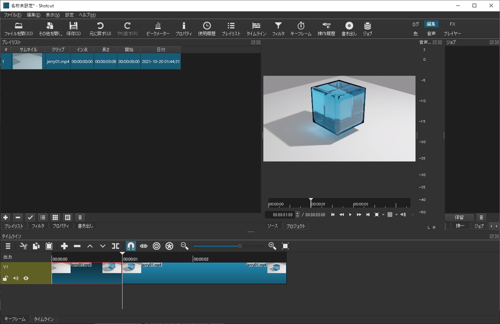Update the playlist item with the checkmark
This screenshot has width=500, height=324.
pyautogui.click(x=30, y=217)
